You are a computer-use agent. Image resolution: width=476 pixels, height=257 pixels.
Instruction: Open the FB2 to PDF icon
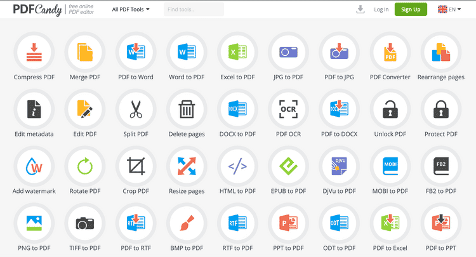pyautogui.click(x=441, y=166)
